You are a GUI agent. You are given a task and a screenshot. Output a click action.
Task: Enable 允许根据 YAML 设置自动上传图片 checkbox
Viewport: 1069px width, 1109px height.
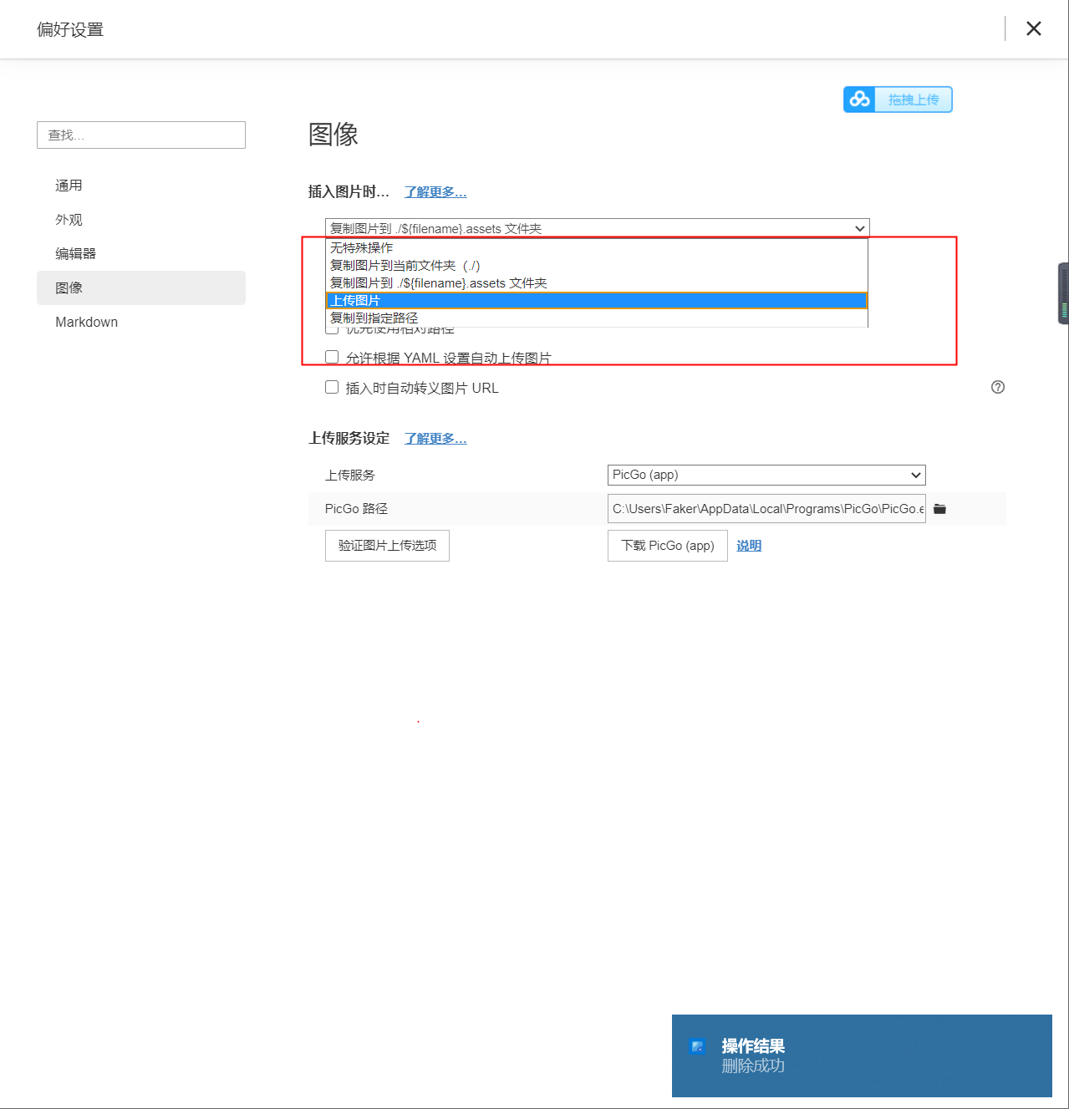[x=332, y=357]
